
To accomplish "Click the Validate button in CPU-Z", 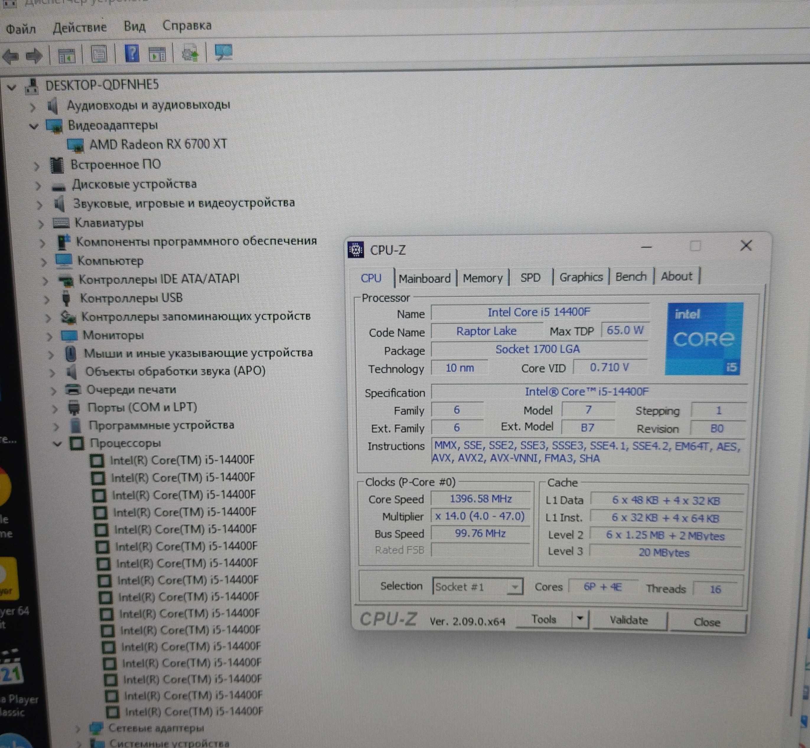I will coord(629,620).
